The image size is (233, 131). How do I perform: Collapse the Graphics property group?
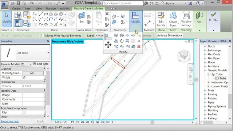point(44,68)
